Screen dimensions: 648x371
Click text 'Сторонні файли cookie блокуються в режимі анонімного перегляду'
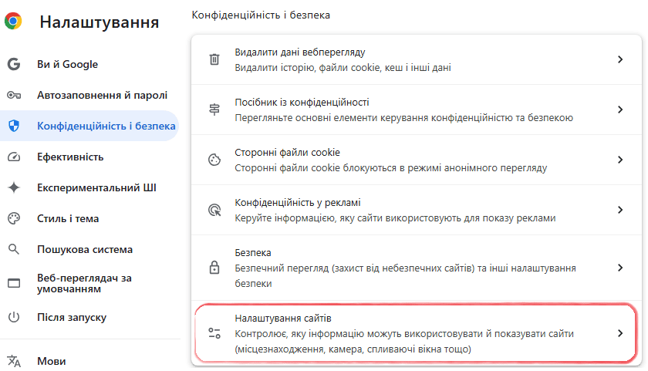(390, 167)
